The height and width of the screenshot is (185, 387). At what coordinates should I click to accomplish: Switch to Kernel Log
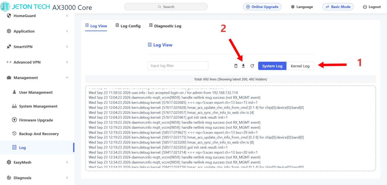point(300,66)
